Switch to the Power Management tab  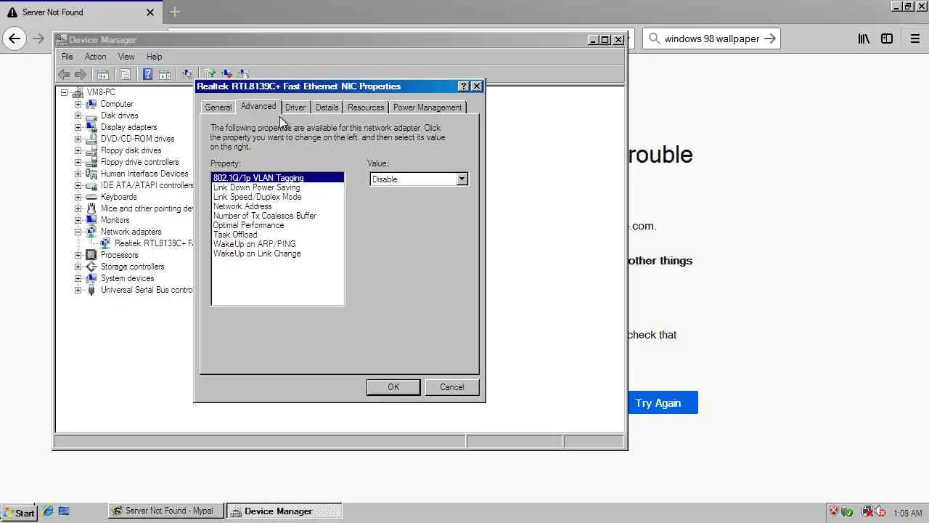click(x=427, y=108)
